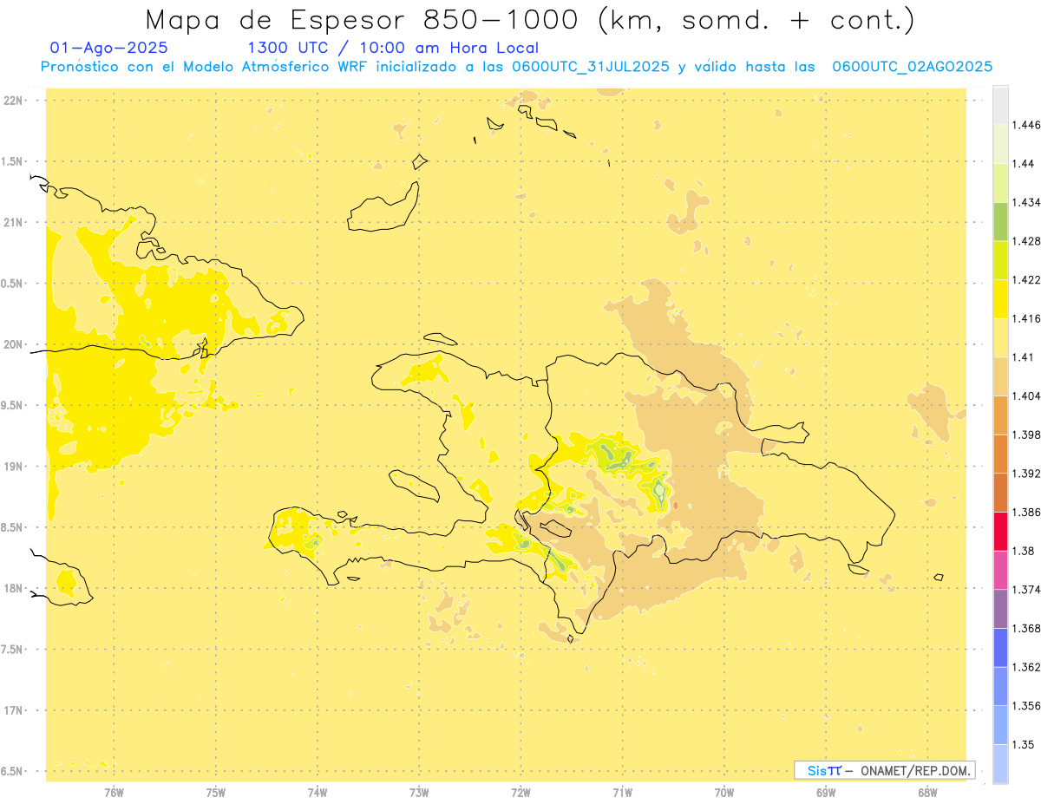The width and height of the screenshot is (1041, 804).
Task: Click the "70W" longitude label
Action: [724, 792]
